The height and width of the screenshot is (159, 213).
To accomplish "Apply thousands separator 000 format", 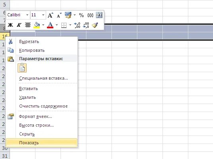I will [x=90, y=16].
